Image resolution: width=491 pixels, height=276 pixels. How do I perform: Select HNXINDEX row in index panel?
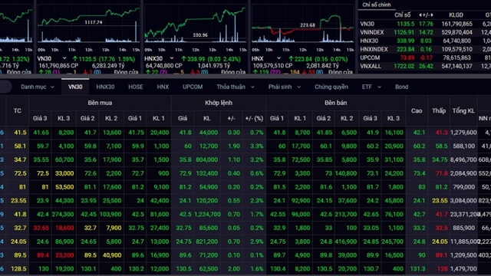(x=424, y=49)
